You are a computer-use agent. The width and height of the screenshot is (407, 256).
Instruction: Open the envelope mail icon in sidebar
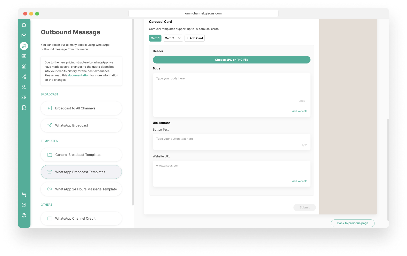tap(24, 36)
